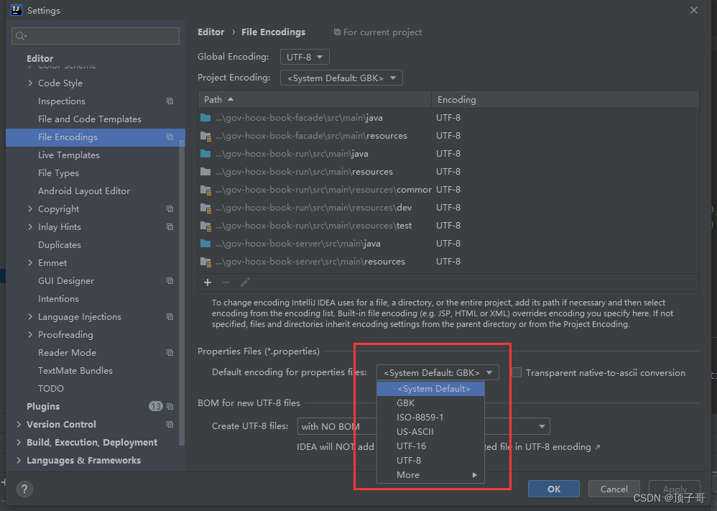Click the project-level icon next to File Encodings

click(x=170, y=137)
